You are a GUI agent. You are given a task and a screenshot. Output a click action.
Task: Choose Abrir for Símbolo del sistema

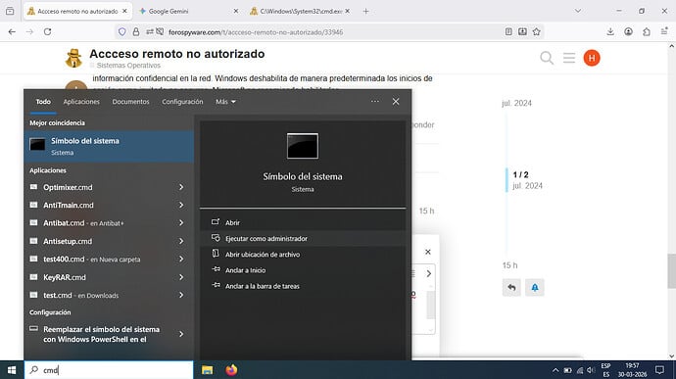[303, 222]
